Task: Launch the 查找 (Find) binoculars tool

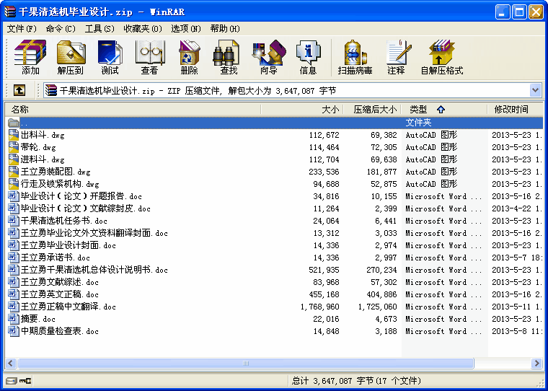Action: pos(229,58)
